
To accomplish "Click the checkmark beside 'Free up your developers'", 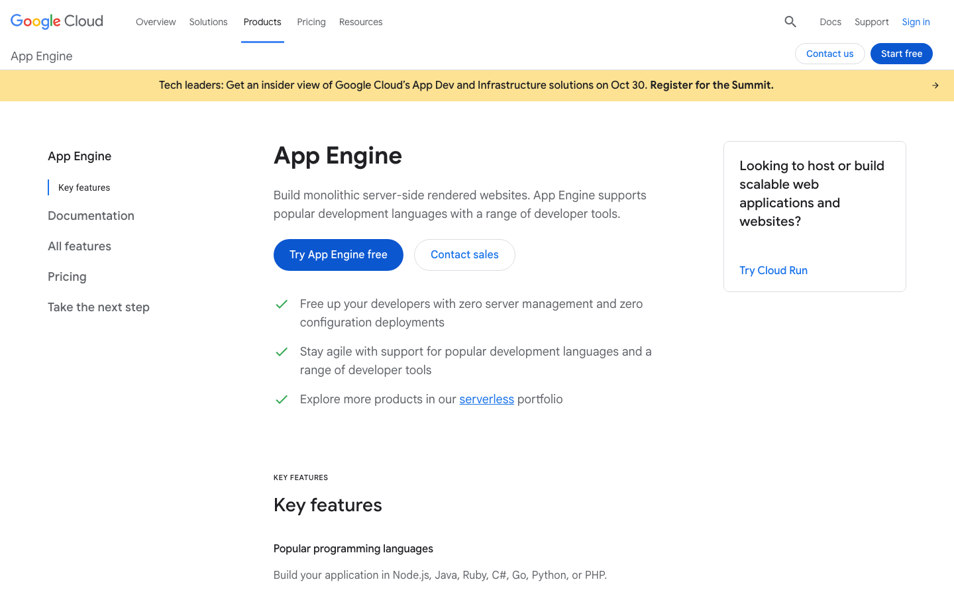I will point(282,304).
